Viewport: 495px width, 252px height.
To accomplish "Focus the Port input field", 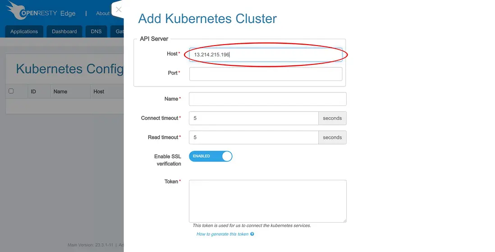I will [266, 74].
